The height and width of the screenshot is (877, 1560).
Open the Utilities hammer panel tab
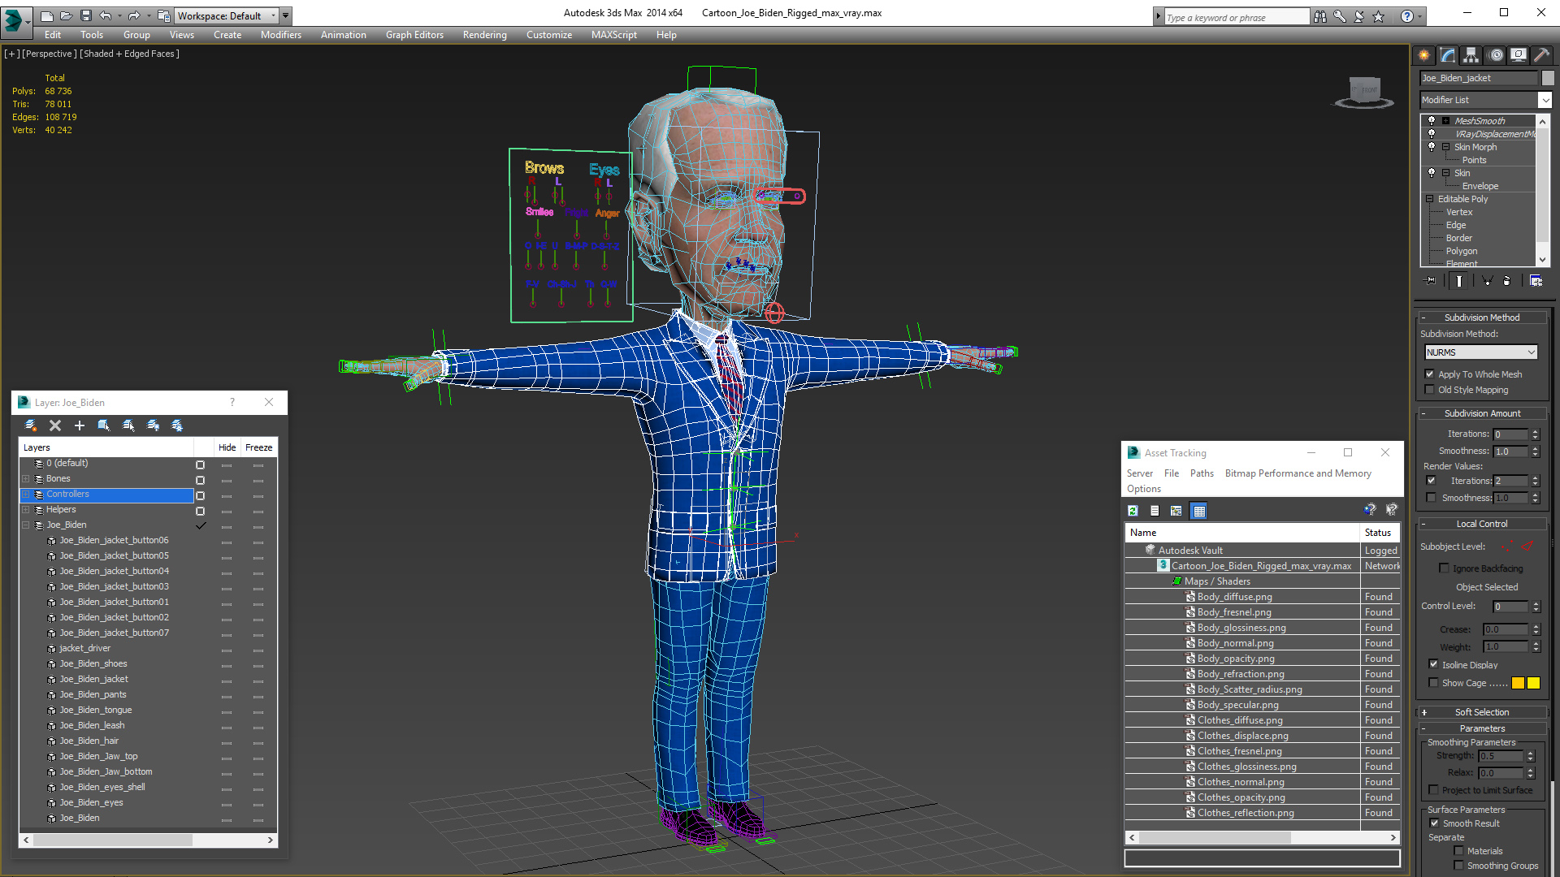point(1541,55)
